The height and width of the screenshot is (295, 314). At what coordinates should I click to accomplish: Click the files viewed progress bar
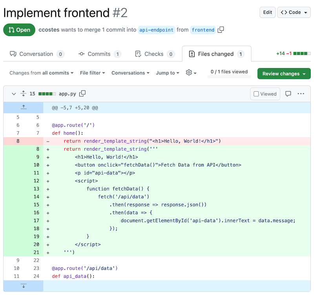229,77
